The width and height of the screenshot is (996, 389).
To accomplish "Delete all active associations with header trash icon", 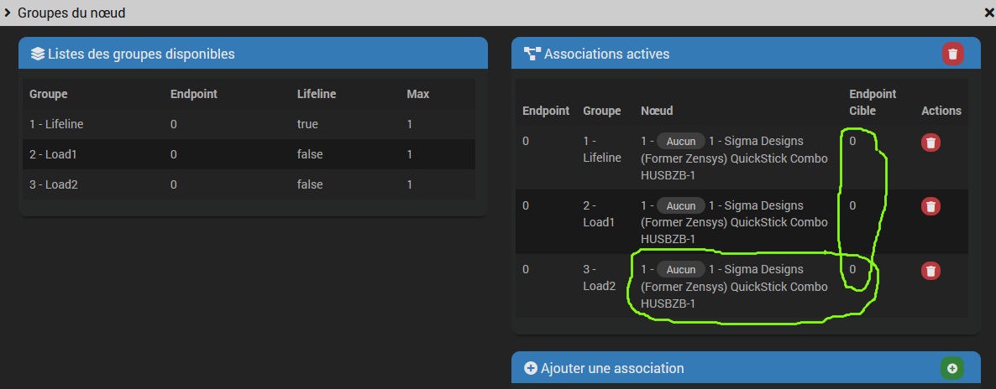I will 952,54.
